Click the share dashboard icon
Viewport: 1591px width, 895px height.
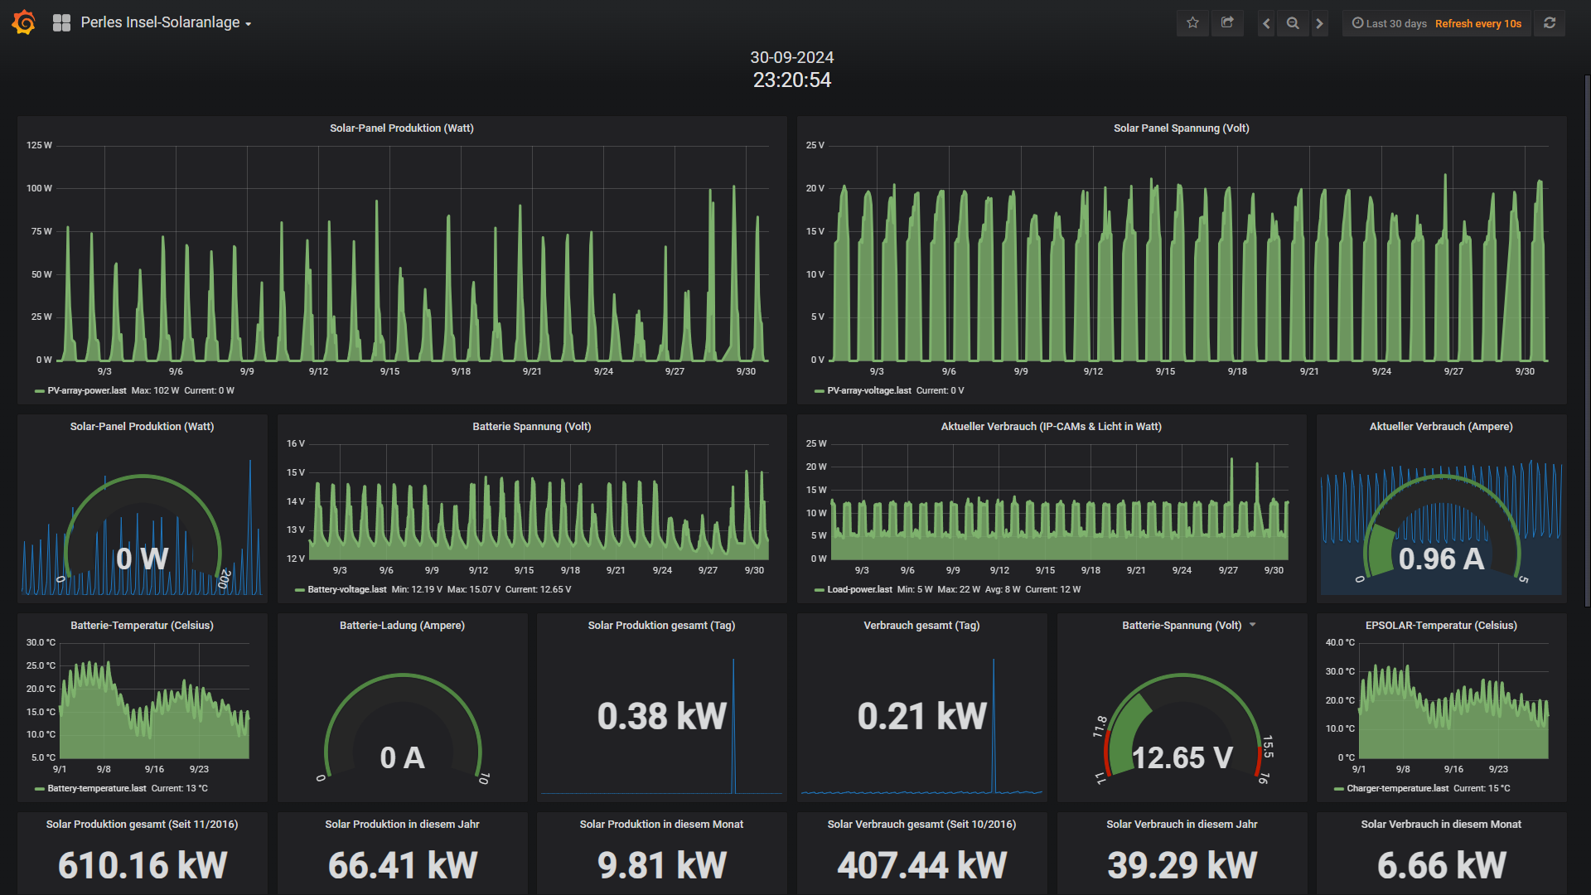(1227, 23)
